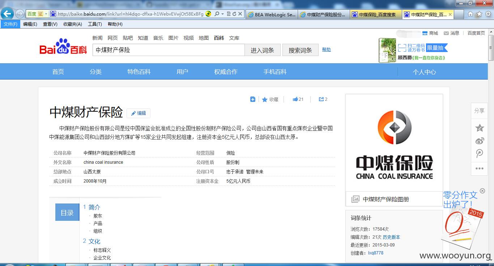Open the 百度首页 link

(476, 33)
